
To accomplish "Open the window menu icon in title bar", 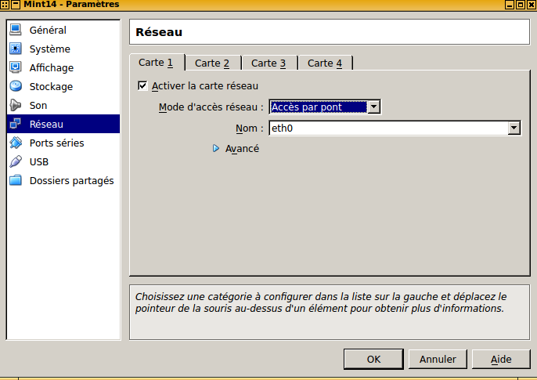I will 5,5.
